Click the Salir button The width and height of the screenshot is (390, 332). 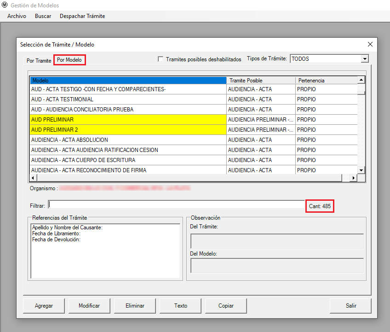pyautogui.click(x=351, y=306)
